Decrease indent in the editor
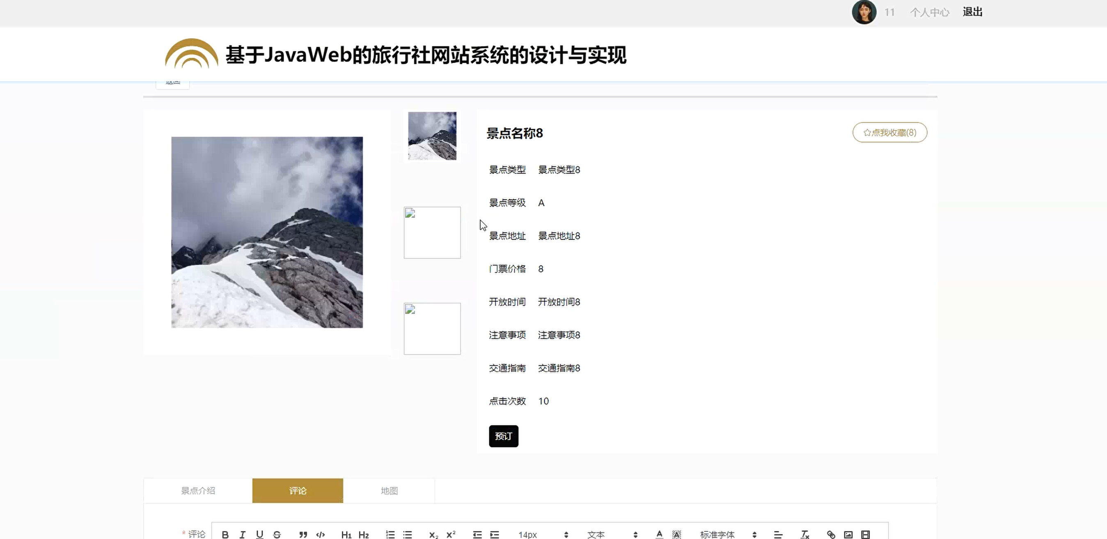This screenshot has height=539, width=1107. click(x=477, y=534)
